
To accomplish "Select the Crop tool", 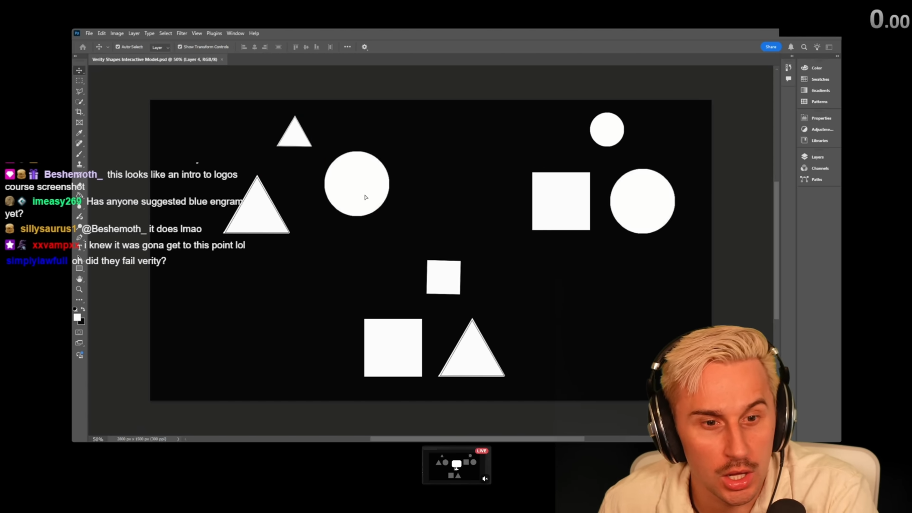I will 79,112.
